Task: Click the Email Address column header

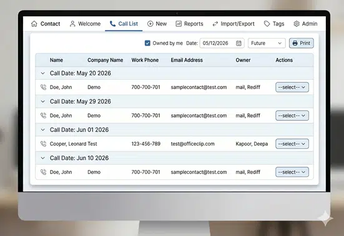Action: coord(187,60)
